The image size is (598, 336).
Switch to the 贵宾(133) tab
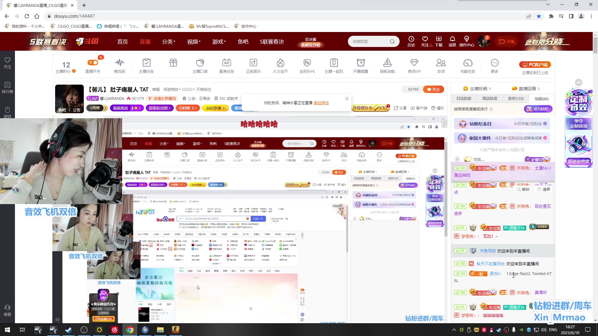(x=516, y=98)
